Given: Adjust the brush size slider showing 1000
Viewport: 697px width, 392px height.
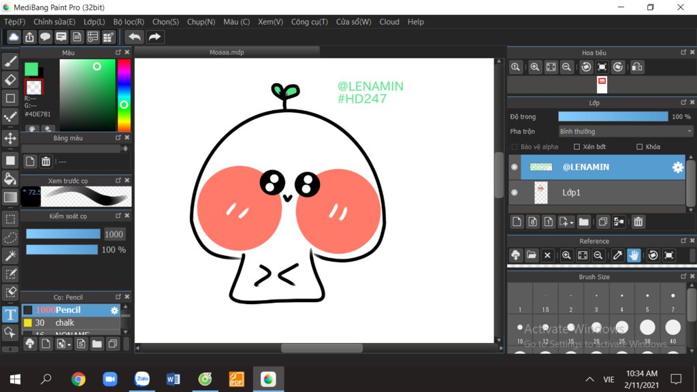Looking at the screenshot, I should (x=63, y=234).
